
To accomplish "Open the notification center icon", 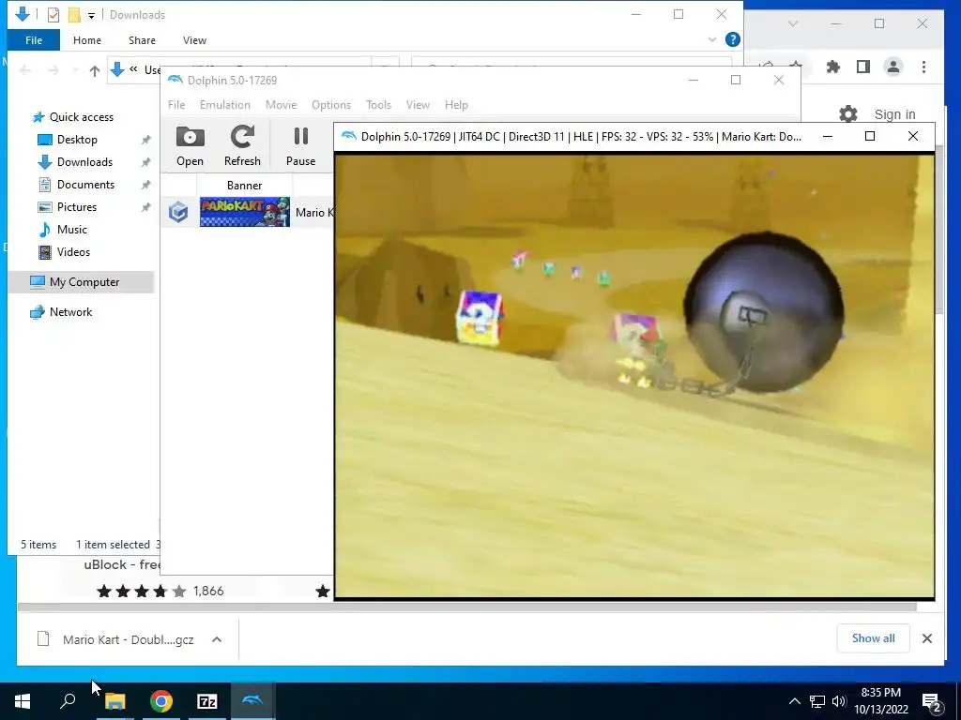I will pyautogui.click(x=932, y=702).
